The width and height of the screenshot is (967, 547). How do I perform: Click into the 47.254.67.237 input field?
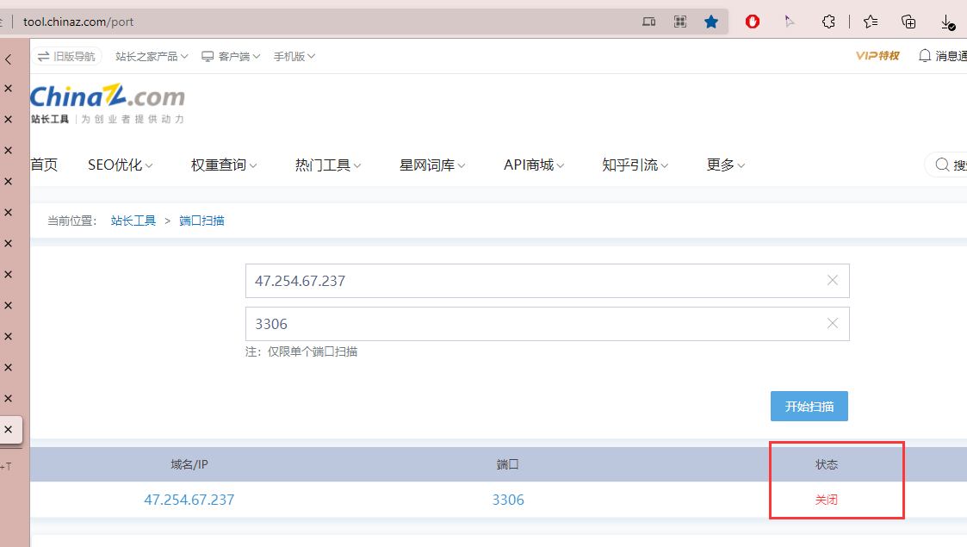pos(547,281)
